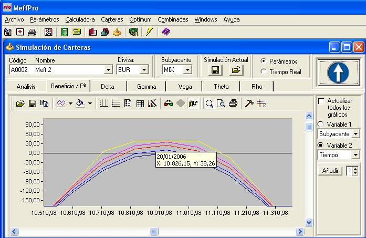Select the Parámetros radio button
This screenshot has width=366, height=238.
tap(263, 61)
